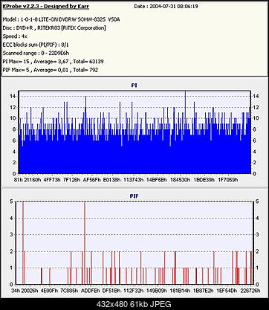Select the Date 2004-07-31 08:06:19 text

[x=166, y=7]
